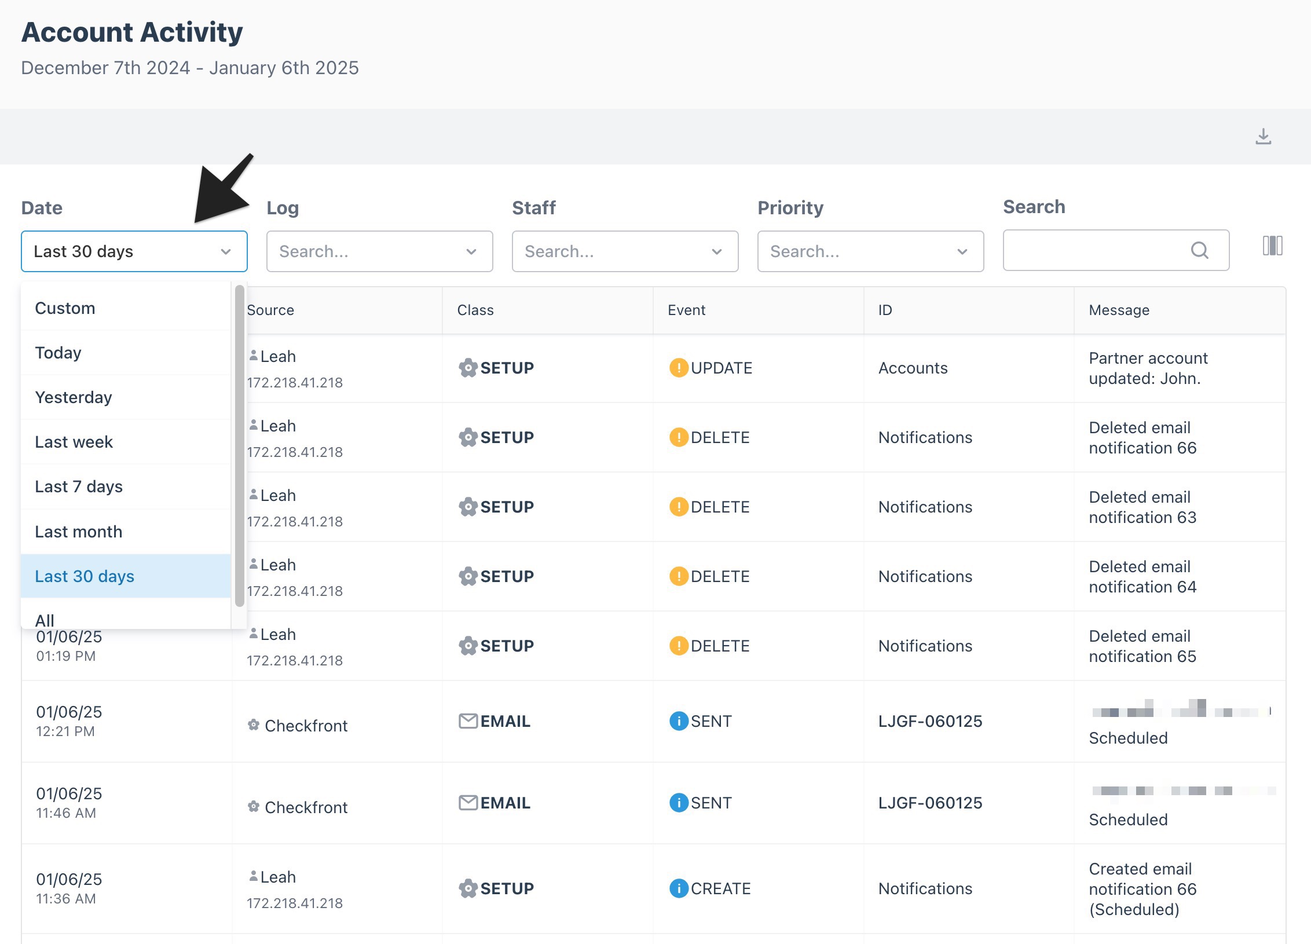Click SETUP gear icon in 11:36 AM row
The image size is (1311, 944).
468,888
